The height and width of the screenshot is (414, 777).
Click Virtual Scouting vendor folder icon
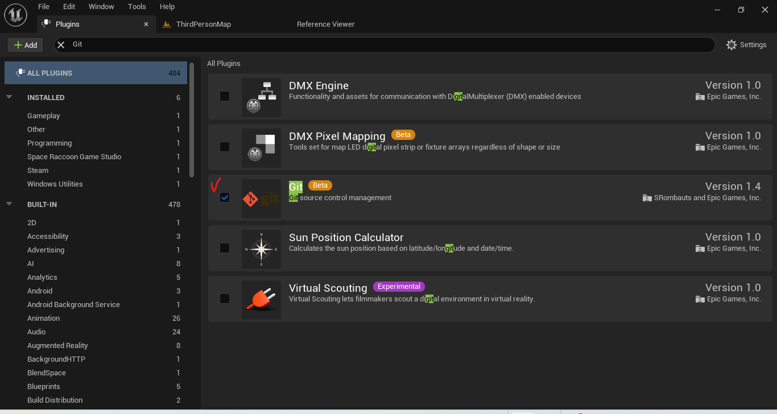700,299
